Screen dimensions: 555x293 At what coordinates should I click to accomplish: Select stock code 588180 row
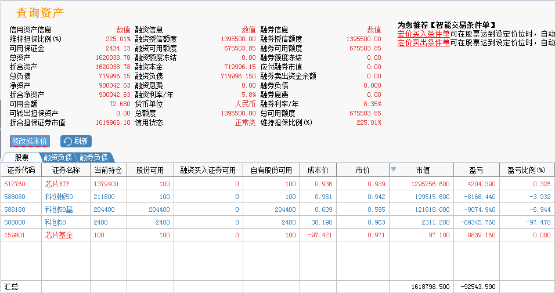[x=277, y=209]
